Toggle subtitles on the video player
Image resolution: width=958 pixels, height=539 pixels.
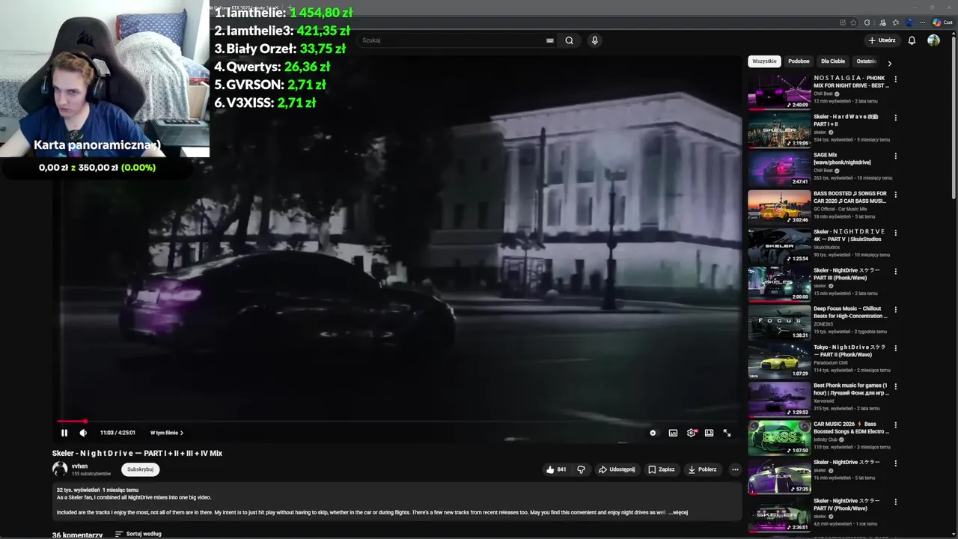click(x=673, y=433)
